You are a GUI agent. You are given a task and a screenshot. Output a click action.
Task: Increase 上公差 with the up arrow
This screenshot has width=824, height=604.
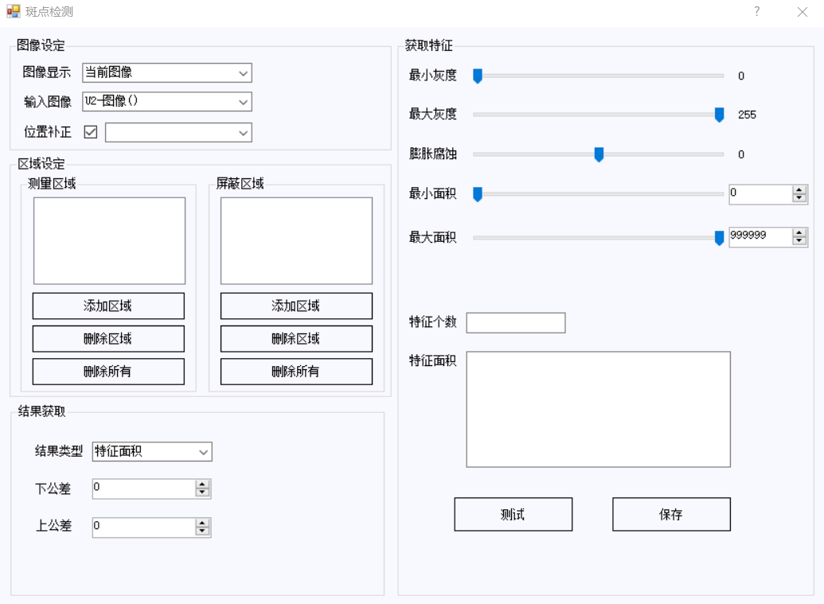202,524
